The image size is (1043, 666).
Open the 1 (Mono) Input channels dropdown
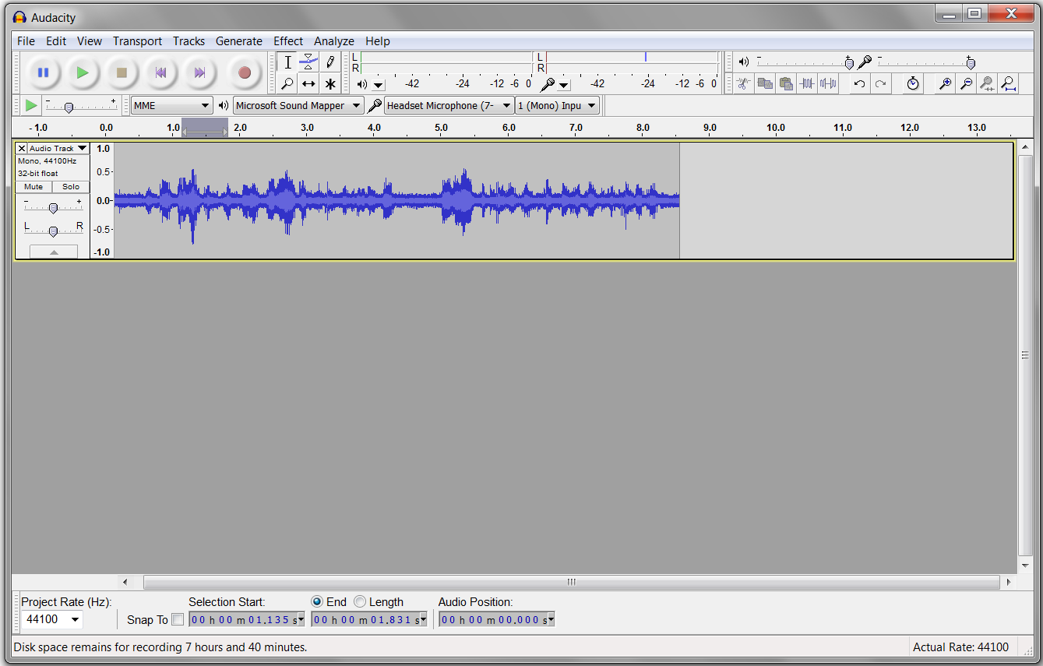click(558, 105)
